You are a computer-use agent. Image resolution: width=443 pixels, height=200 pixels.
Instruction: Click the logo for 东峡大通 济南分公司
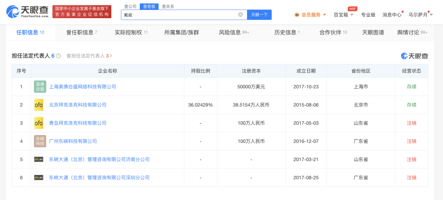tap(39, 160)
